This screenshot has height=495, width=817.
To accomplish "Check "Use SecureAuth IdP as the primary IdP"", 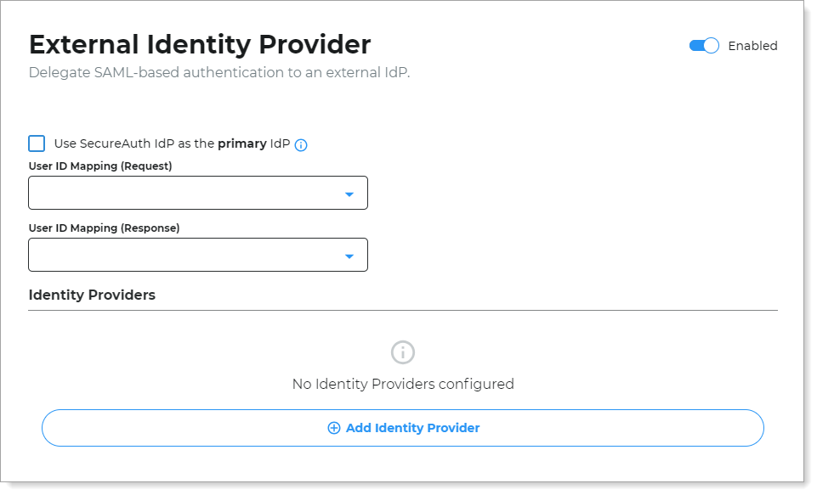I will click(x=37, y=143).
